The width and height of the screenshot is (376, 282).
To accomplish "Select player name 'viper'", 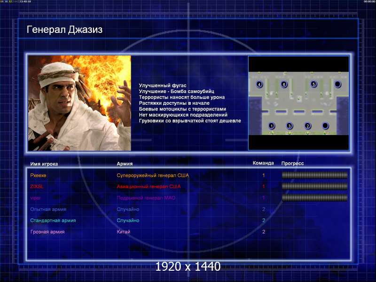I will pyautogui.click(x=36, y=198).
